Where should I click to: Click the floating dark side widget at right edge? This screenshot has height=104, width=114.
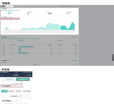pos(113,57)
